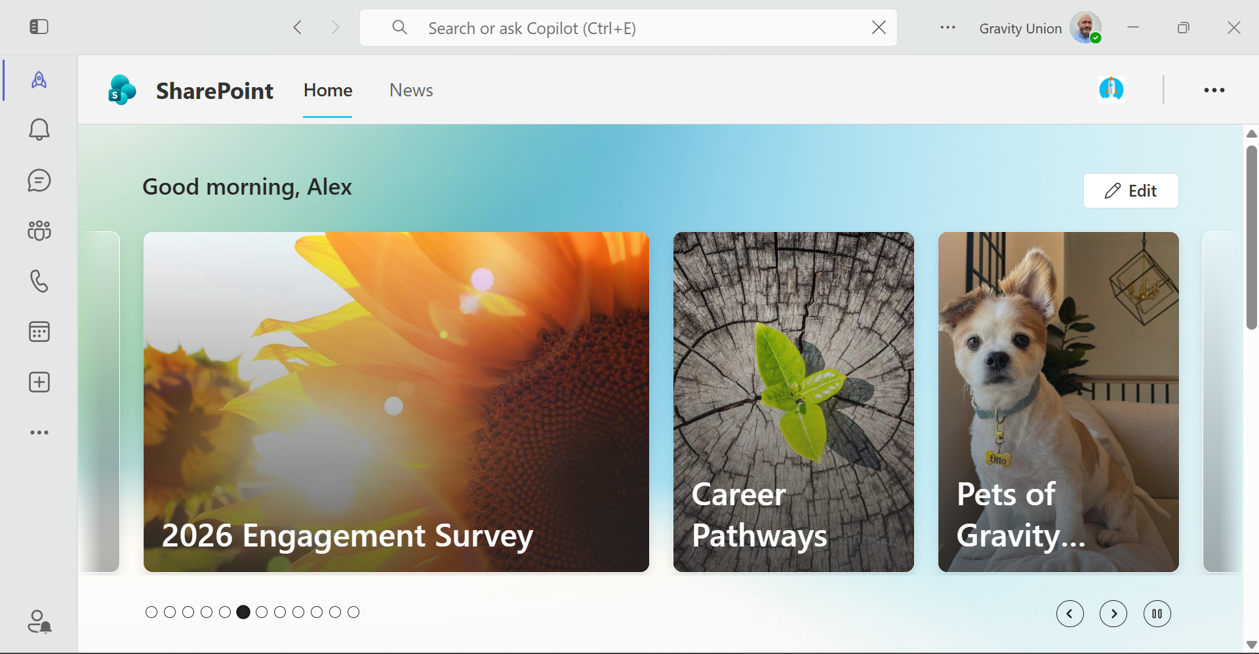Click the Edit button
This screenshot has width=1259, height=654.
[1131, 191]
